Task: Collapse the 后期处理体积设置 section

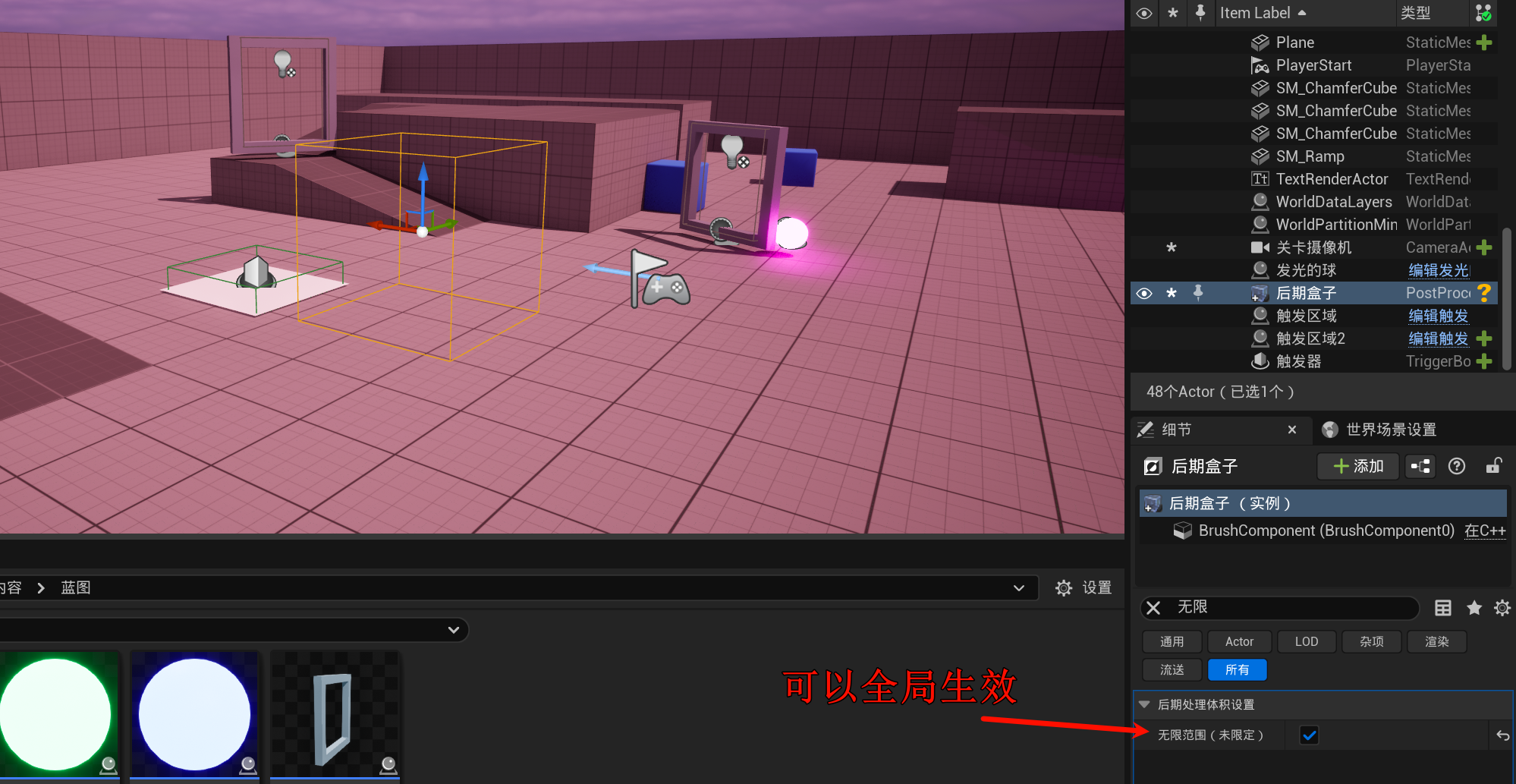Action: [x=1144, y=704]
